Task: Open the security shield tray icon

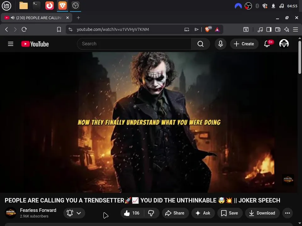Action: [x=265, y=6]
